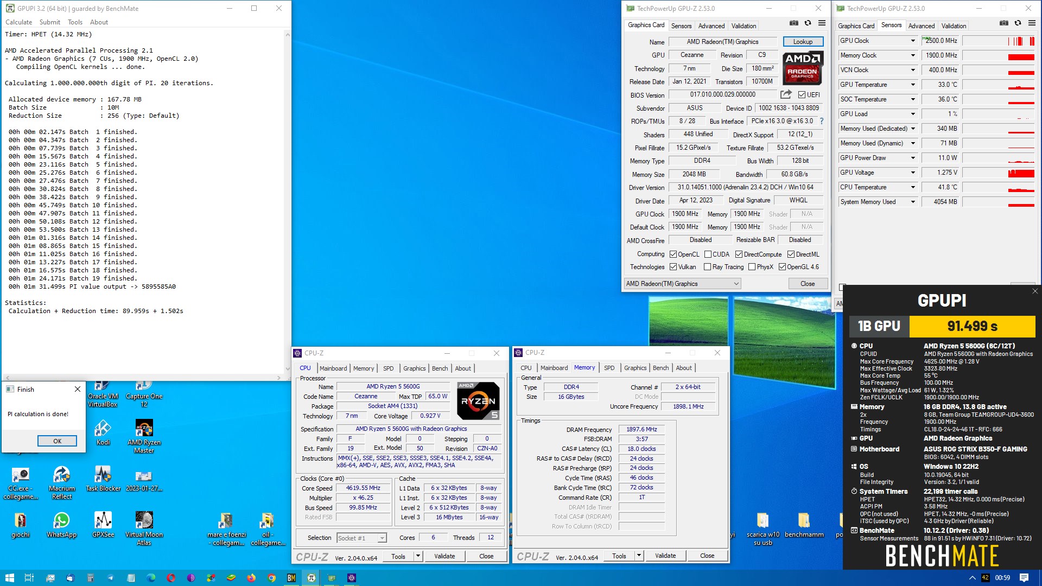The width and height of the screenshot is (1042, 586).
Task: Open AMD Ryzen Master desktop shortcut
Action: [144, 436]
